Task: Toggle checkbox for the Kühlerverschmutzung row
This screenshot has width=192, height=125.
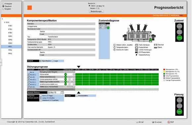Action: [28, 77]
